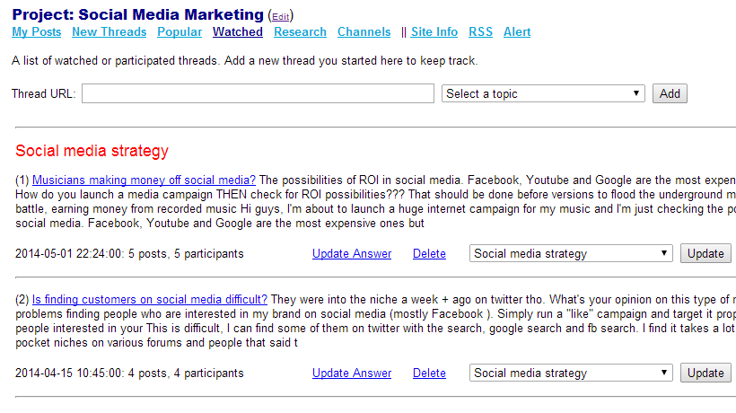This screenshot has width=736, height=413.
Task: Open the My Posts tab
Action: pyautogui.click(x=37, y=32)
